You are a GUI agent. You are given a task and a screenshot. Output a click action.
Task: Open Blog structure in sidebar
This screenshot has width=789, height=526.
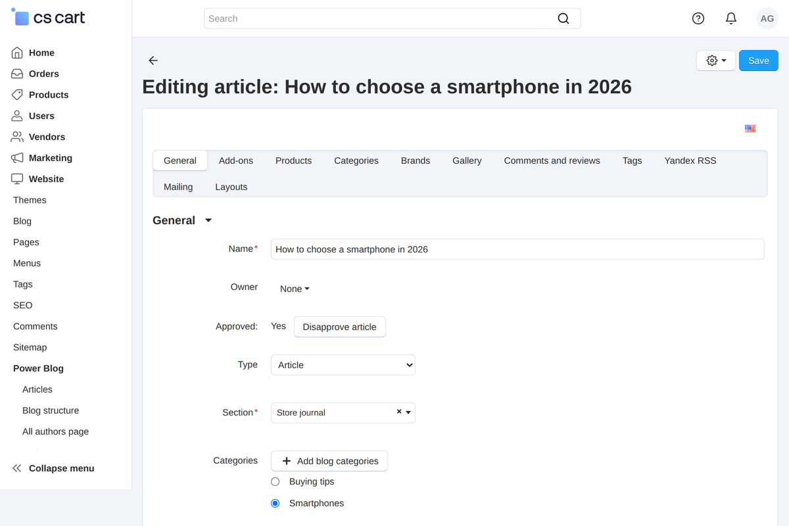click(51, 410)
